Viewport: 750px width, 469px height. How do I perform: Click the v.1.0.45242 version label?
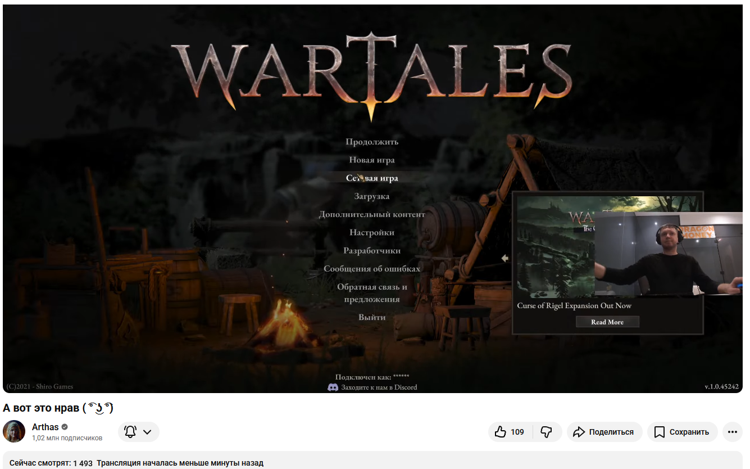click(x=722, y=387)
